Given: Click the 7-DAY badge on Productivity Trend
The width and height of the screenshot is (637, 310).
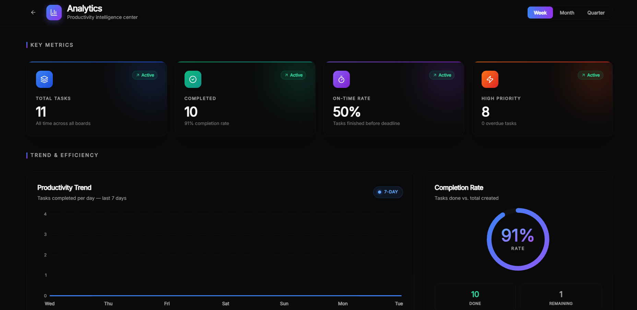Looking at the screenshot, I should coord(388,192).
